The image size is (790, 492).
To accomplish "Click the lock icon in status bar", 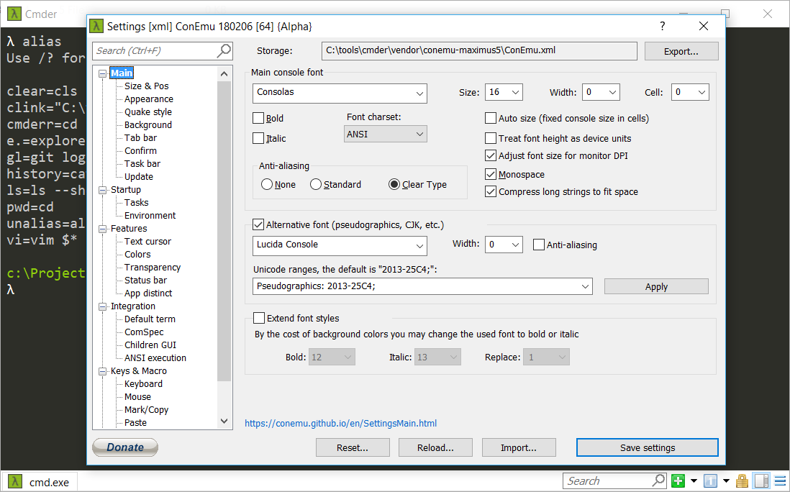I will pos(742,481).
